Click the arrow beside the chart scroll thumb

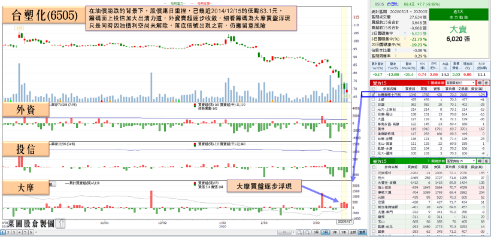[x=293, y=232]
